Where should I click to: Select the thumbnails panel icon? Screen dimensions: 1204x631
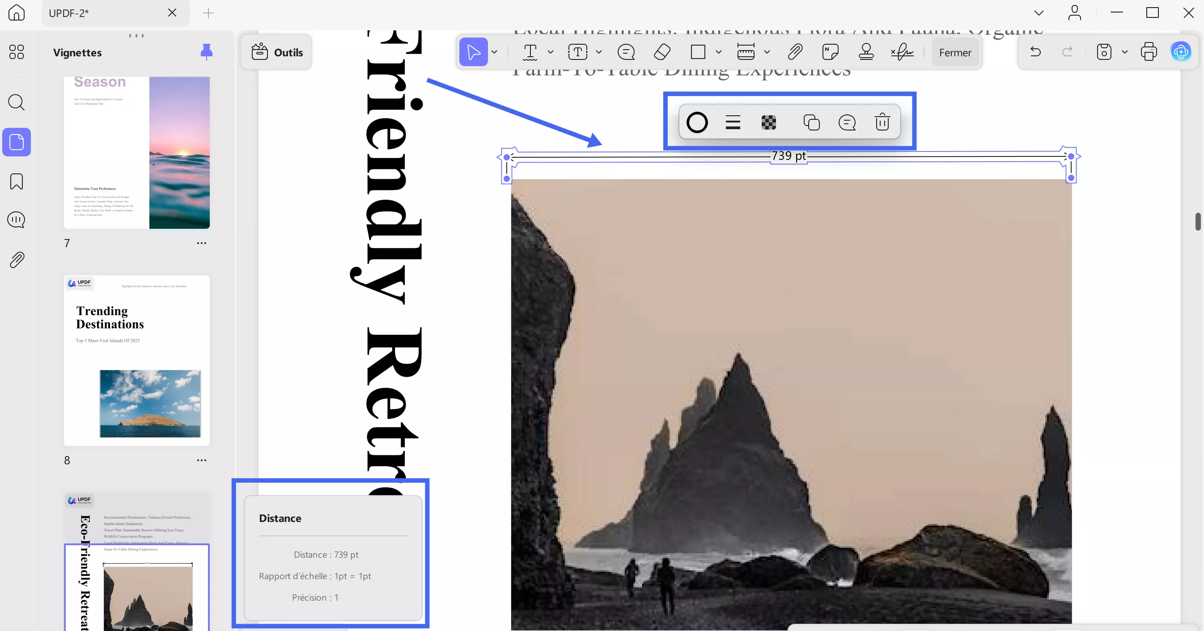pos(17,142)
